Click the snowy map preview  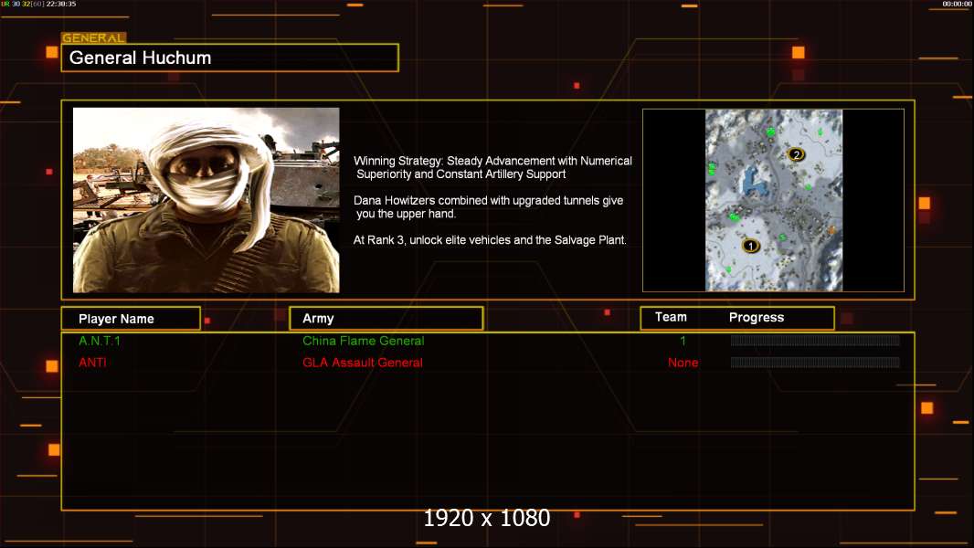pos(773,200)
